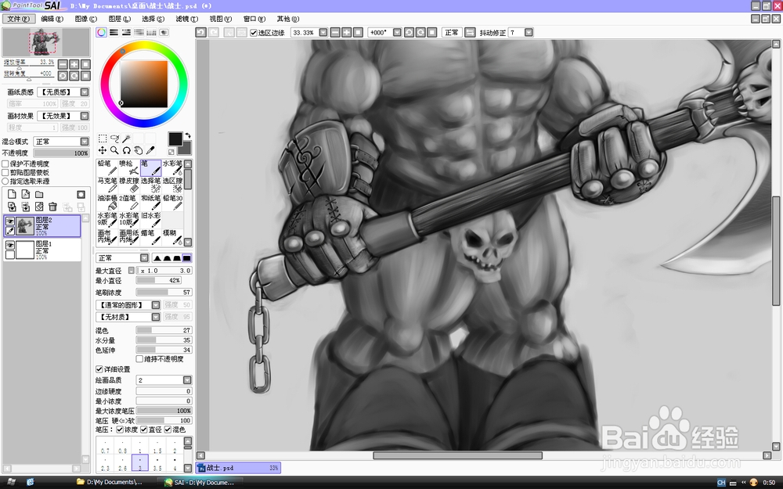The image size is (783, 489).
Task: Swap foreground and background colors
Action: [x=188, y=135]
